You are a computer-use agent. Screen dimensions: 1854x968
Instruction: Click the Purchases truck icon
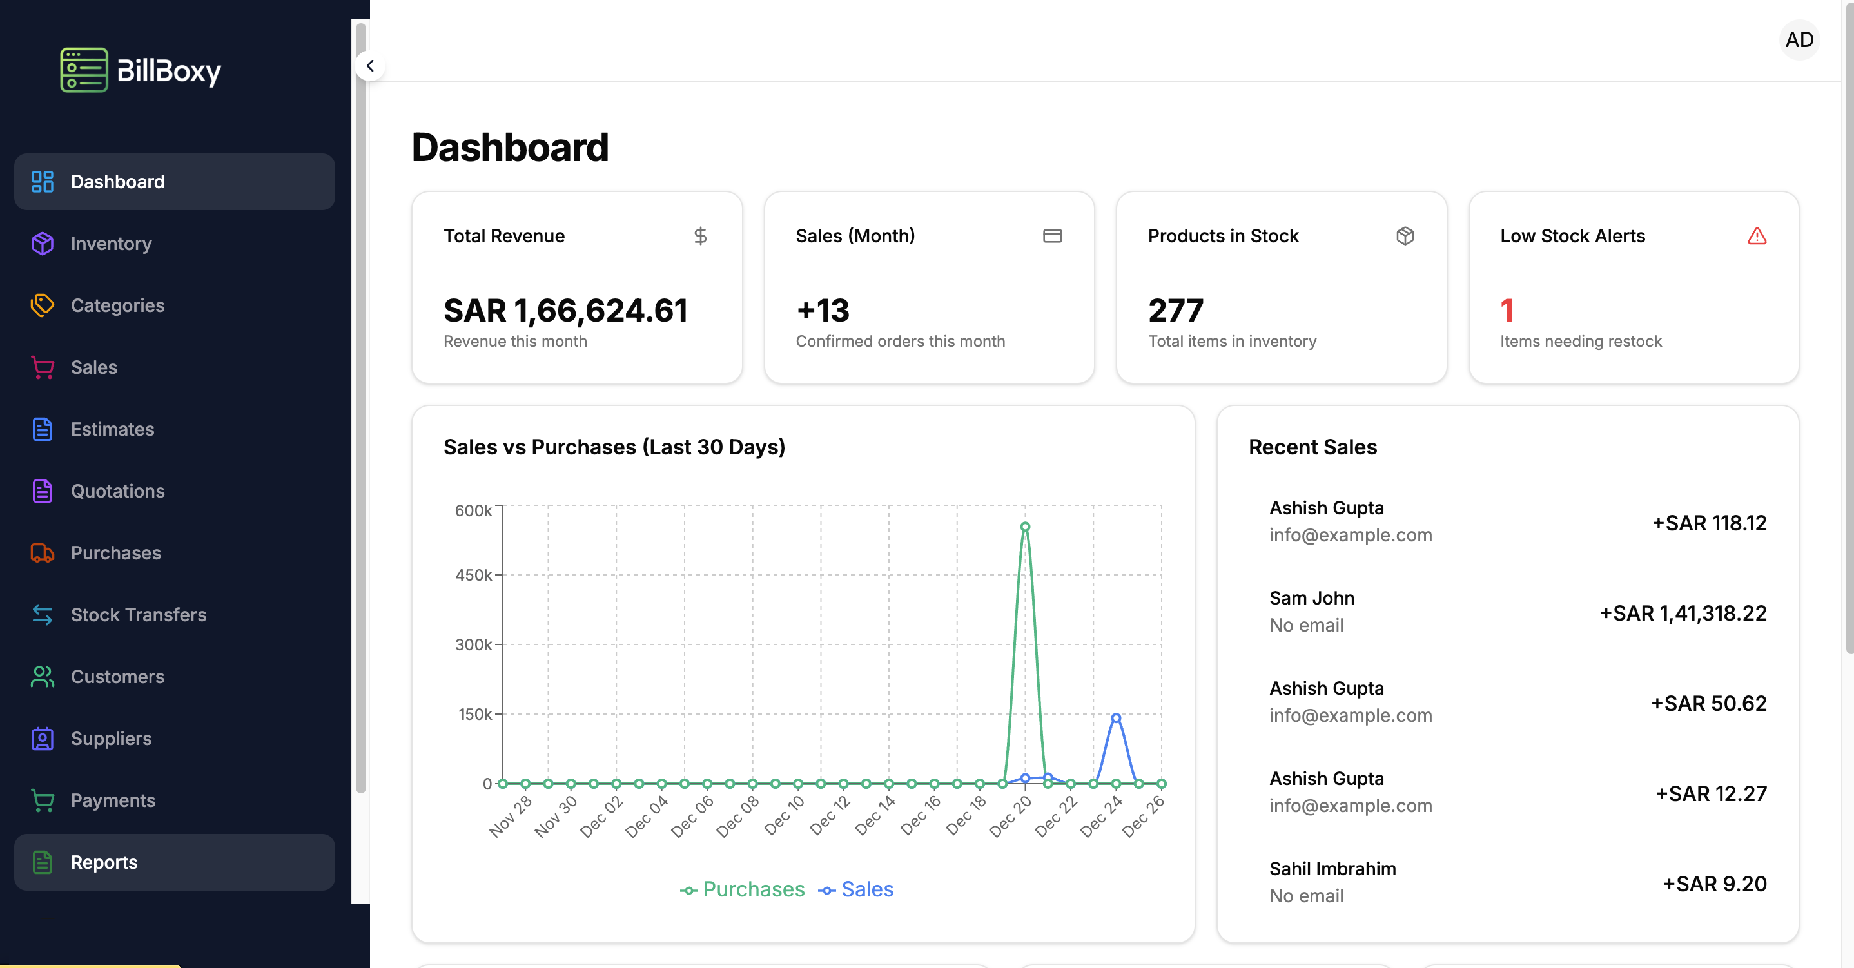tap(42, 553)
